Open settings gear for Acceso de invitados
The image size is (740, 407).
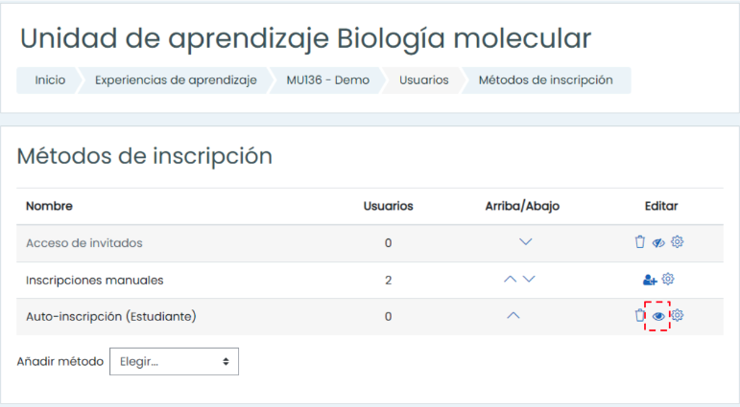point(678,241)
